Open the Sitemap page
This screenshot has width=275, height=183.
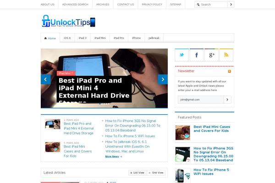[176, 5]
